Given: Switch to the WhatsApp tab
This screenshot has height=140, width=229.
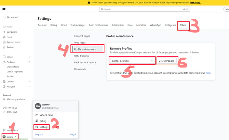Looking at the screenshot, I should click(156, 25).
